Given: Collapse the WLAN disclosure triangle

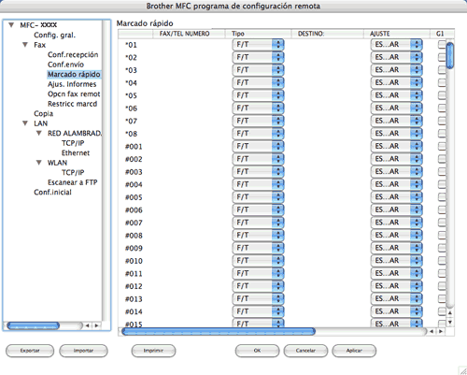Looking at the screenshot, I should (x=39, y=163).
